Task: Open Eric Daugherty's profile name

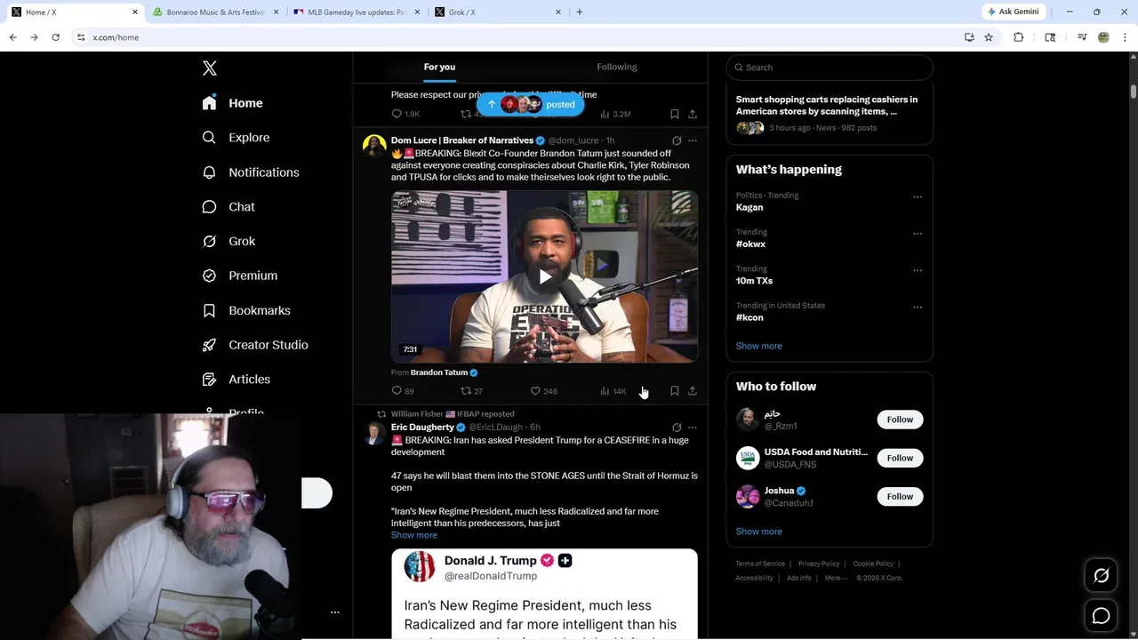Action: point(422,428)
